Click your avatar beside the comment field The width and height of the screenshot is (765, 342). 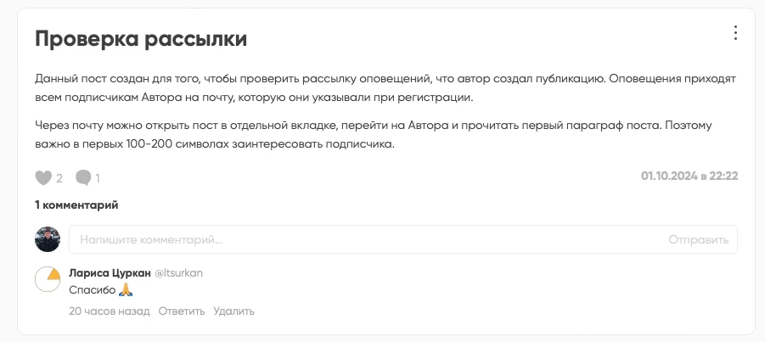click(48, 239)
